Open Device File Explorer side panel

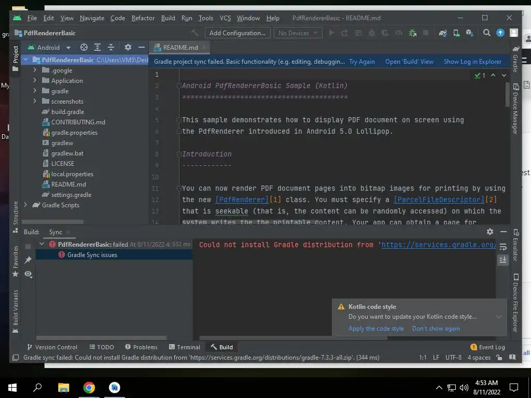[x=515, y=303]
